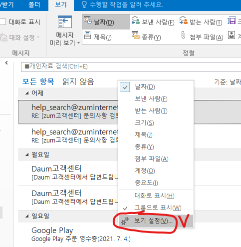Show 읽지 않음 filter

[x=78, y=81]
